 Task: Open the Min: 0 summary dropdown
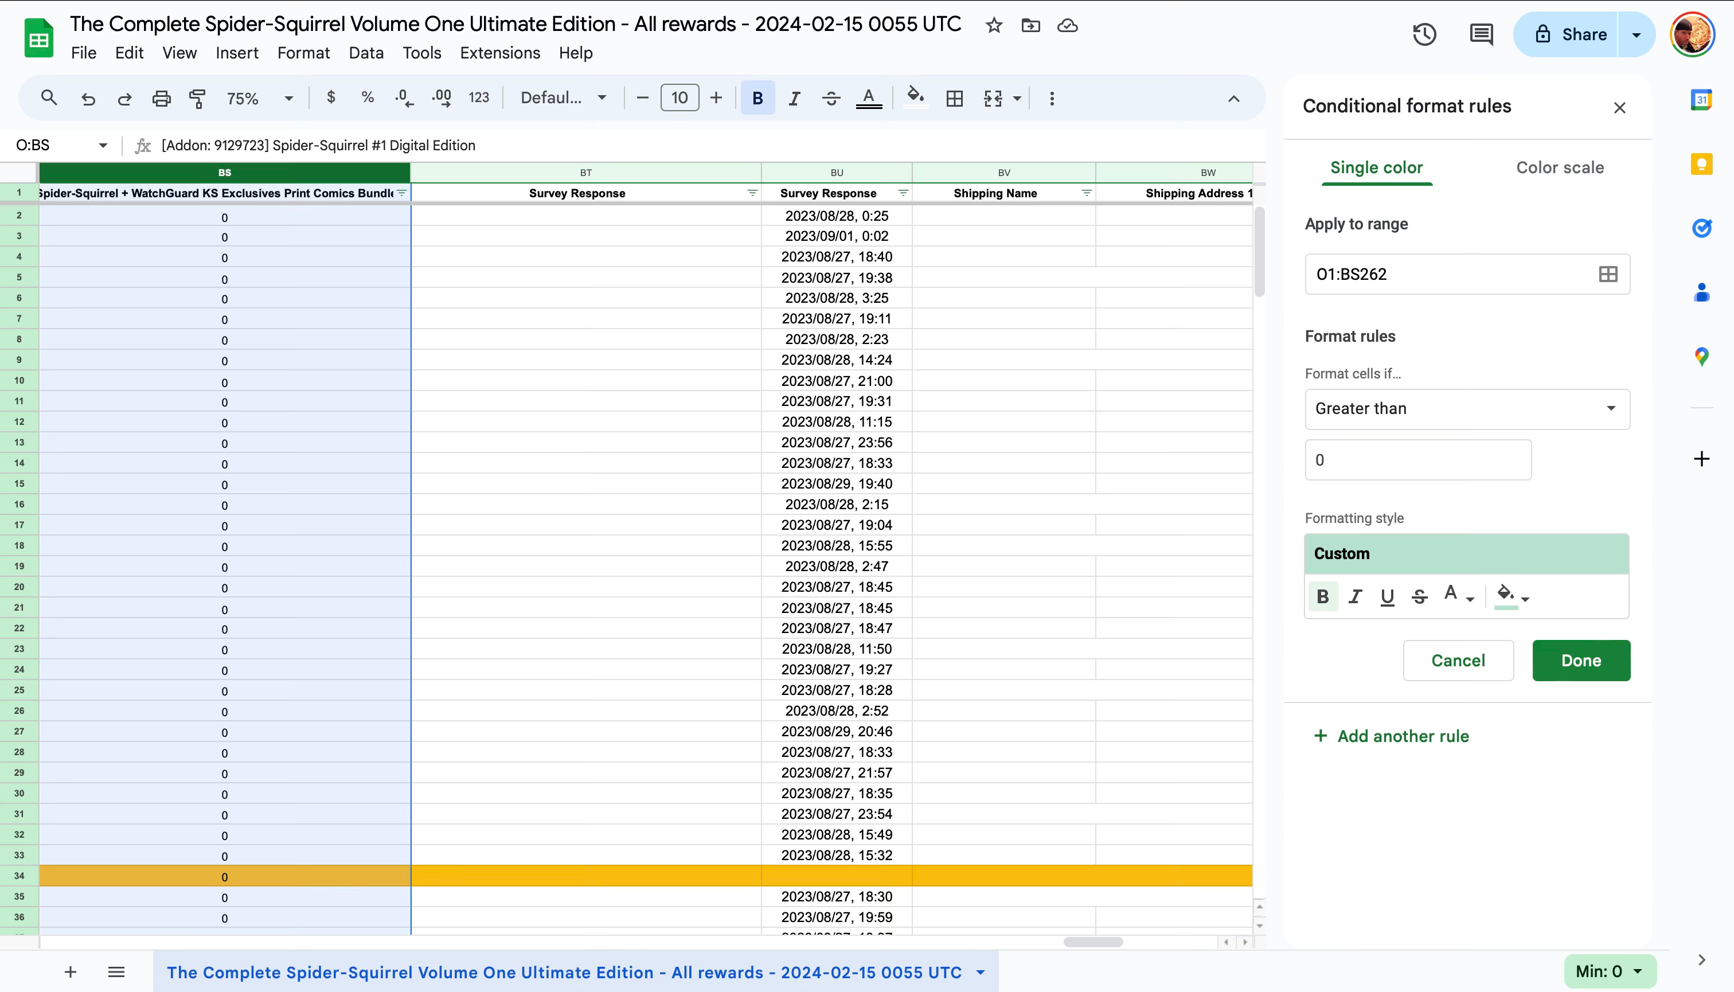click(1610, 971)
